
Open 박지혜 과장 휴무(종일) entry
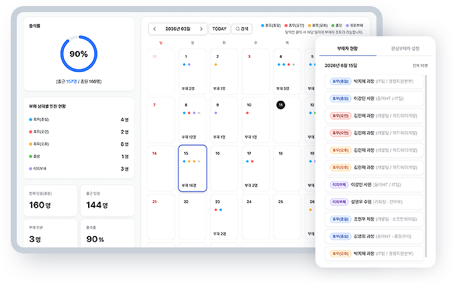(374, 81)
